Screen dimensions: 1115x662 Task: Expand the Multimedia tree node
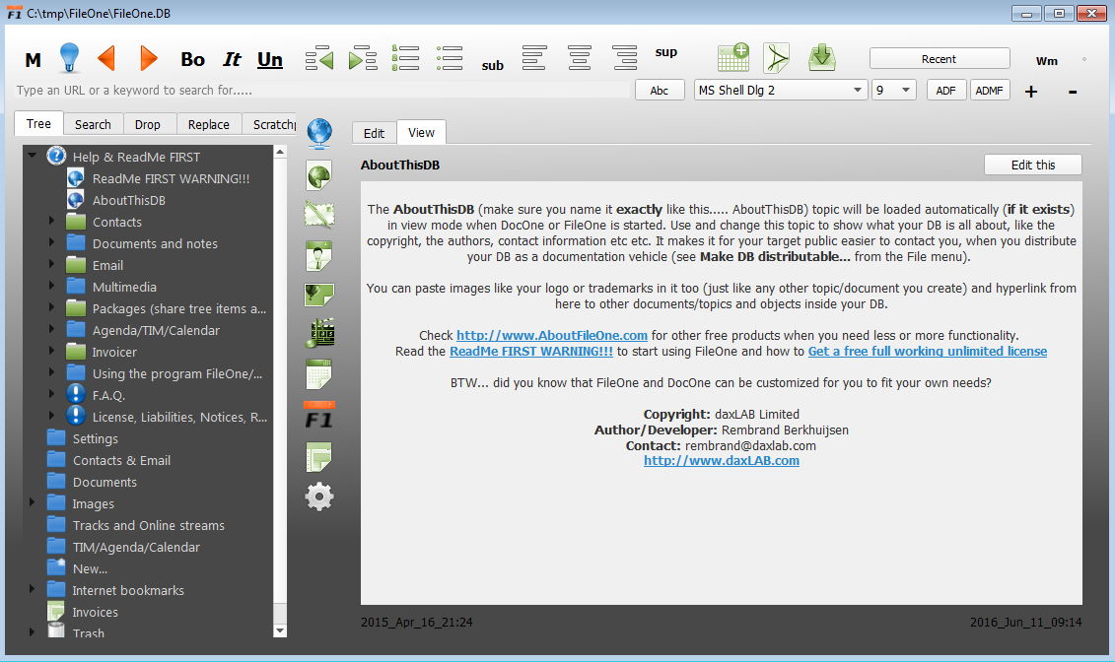tap(51, 286)
